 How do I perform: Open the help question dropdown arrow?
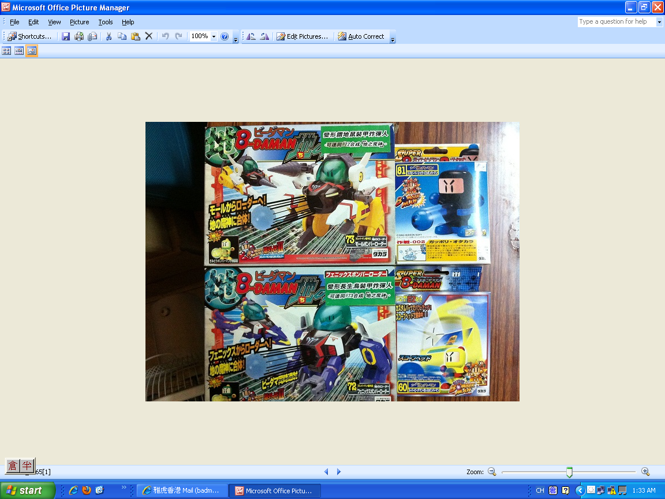click(659, 21)
